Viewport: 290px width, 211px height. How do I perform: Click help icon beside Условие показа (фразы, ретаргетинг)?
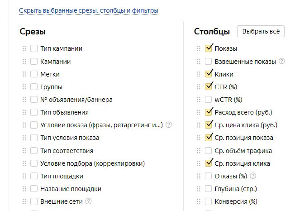169,125
